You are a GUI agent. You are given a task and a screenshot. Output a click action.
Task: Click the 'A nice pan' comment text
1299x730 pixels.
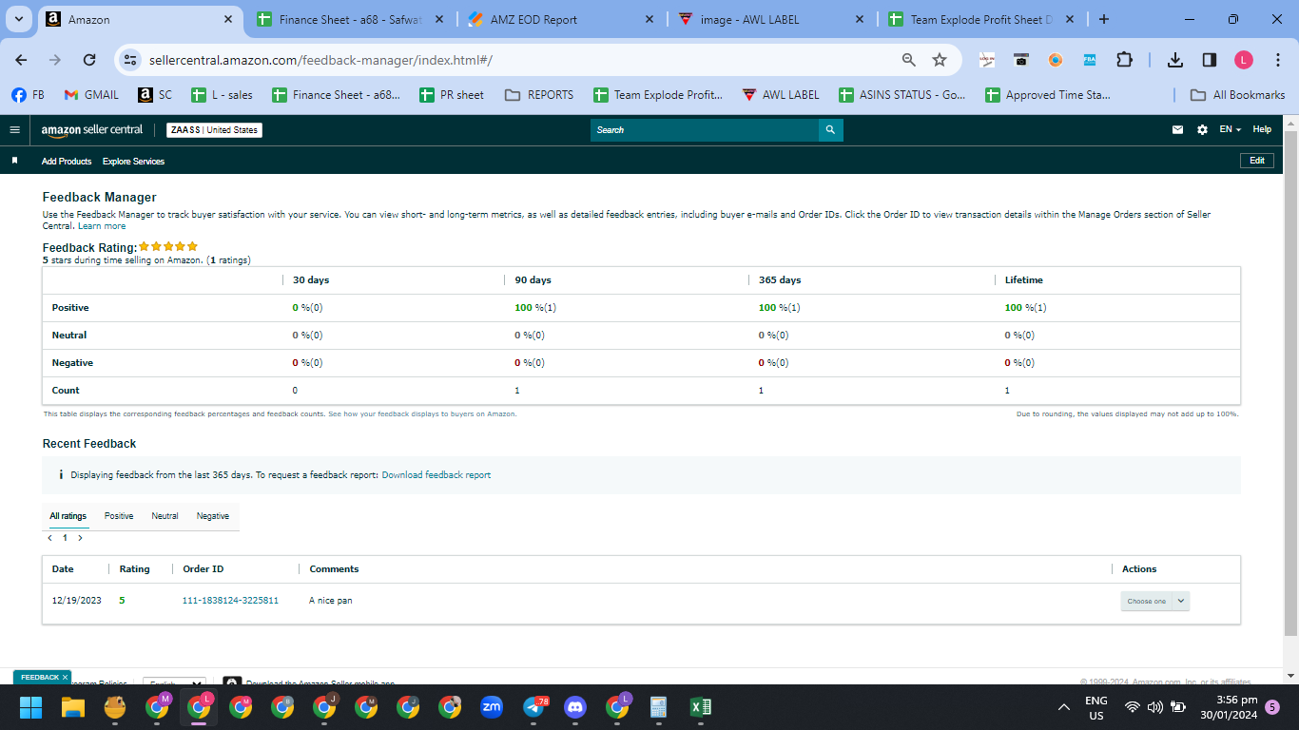coord(331,601)
